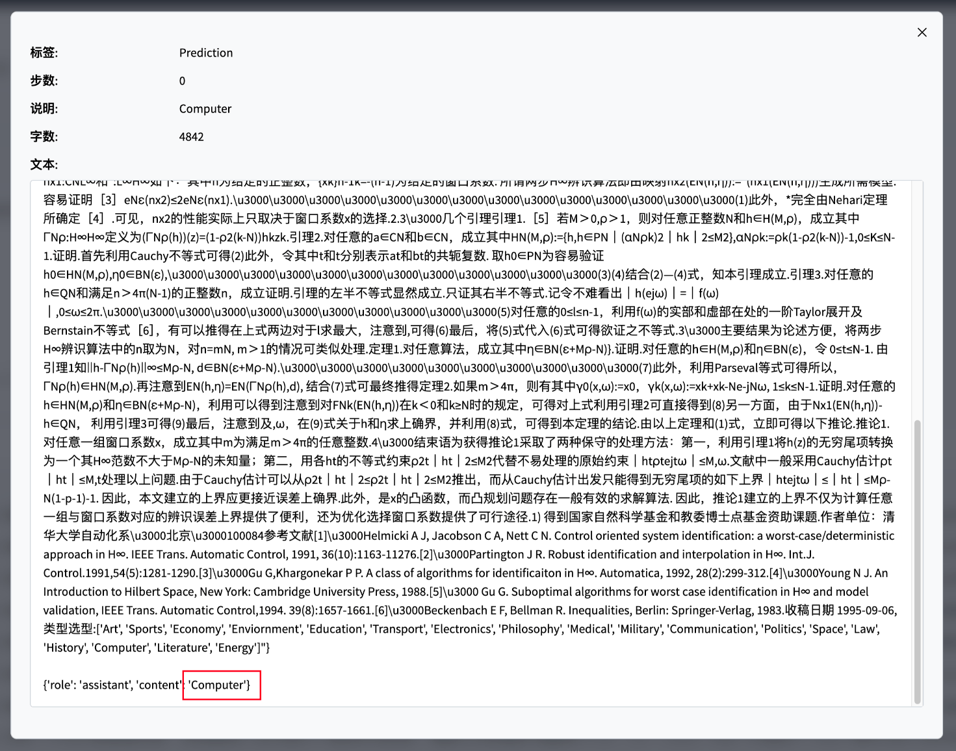Click the 标签: field label
This screenshot has width=956, height=751.
click(x=44, y=53)
